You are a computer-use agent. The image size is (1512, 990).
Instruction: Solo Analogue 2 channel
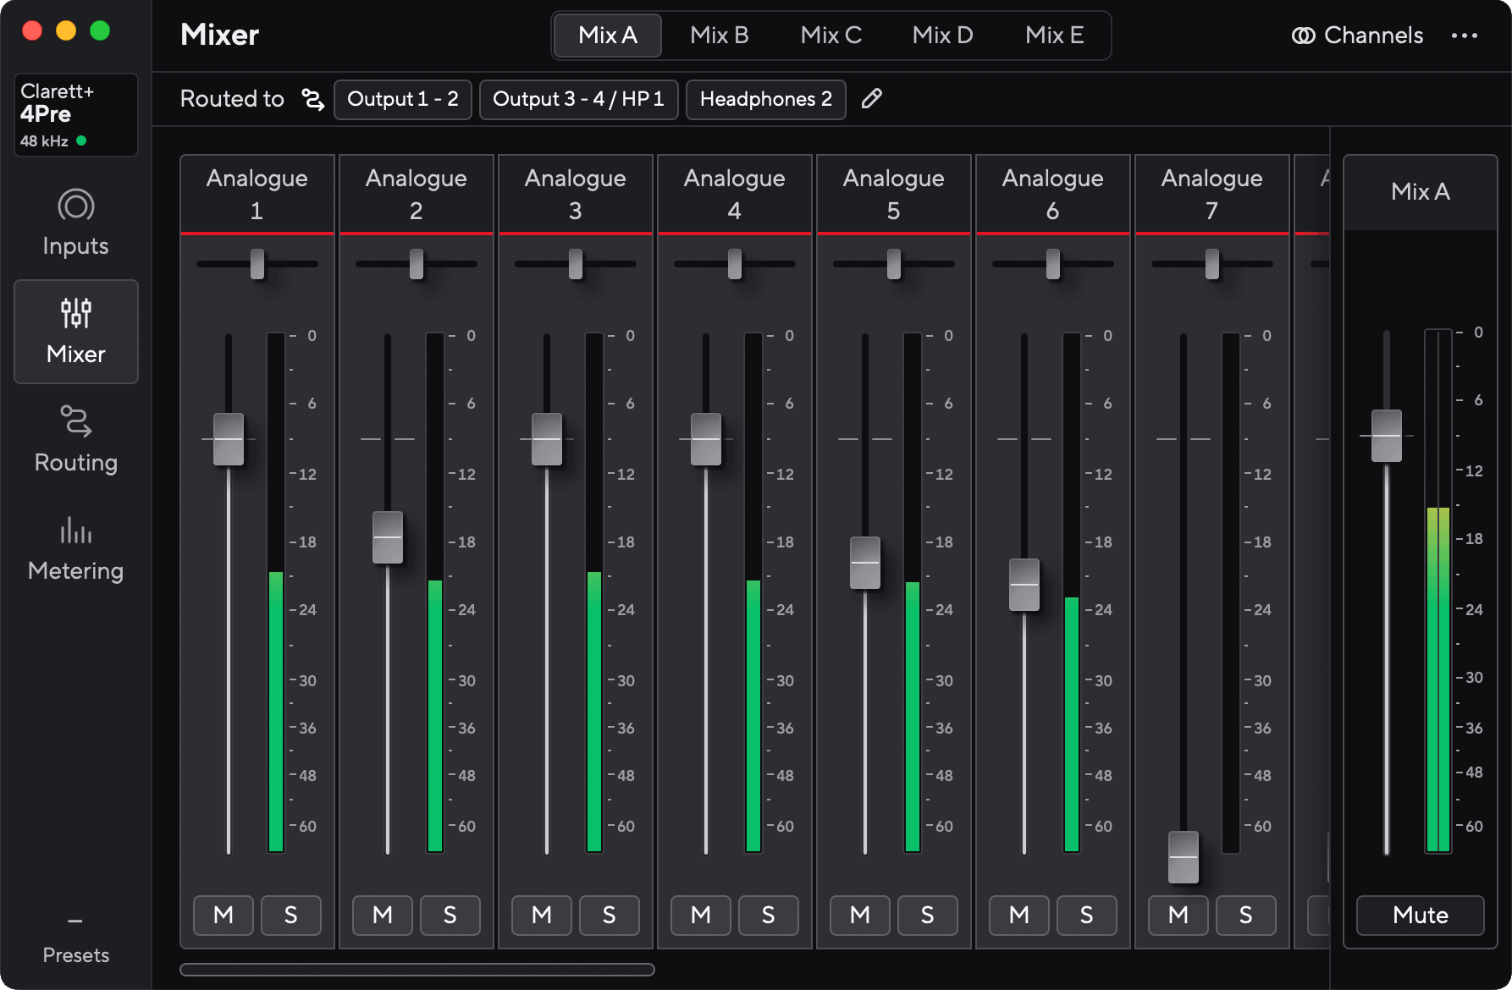pos(450,915)
